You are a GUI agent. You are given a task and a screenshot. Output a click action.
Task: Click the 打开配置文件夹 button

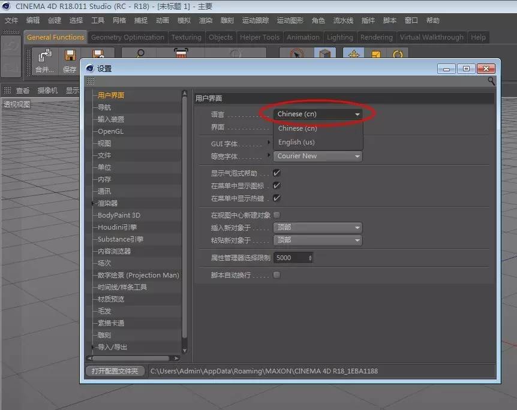pos(115,371)
